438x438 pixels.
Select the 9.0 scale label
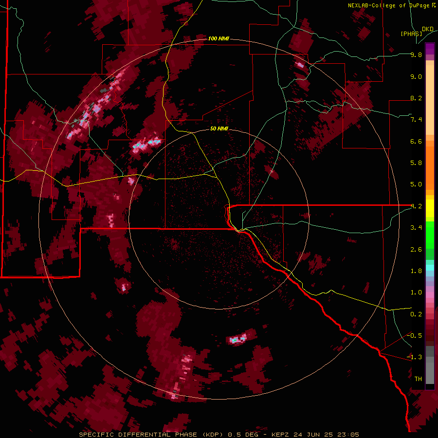point(416,76)
